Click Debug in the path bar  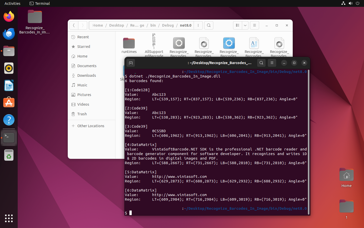tap(168, 25)
